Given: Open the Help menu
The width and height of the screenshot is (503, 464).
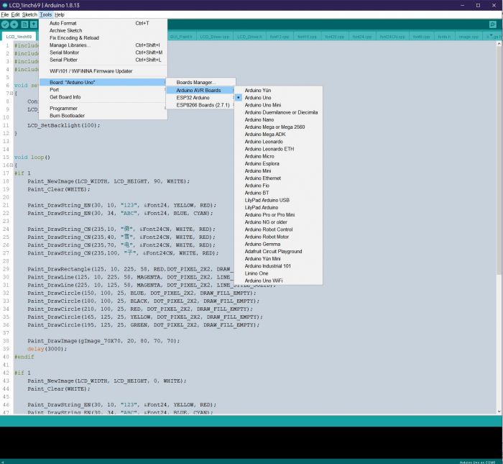Looking at the screenshot, I should coord(60,14).
